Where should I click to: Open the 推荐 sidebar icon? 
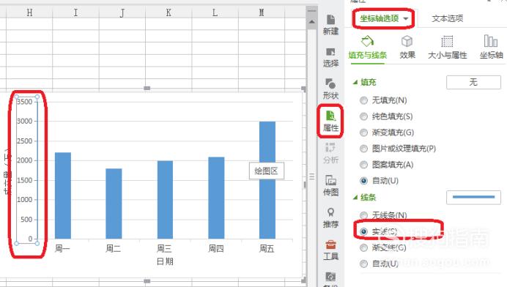coord(330,217)
